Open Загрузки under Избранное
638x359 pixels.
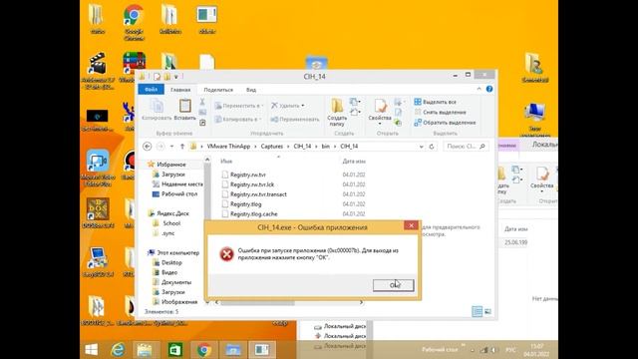coord(172,175)
